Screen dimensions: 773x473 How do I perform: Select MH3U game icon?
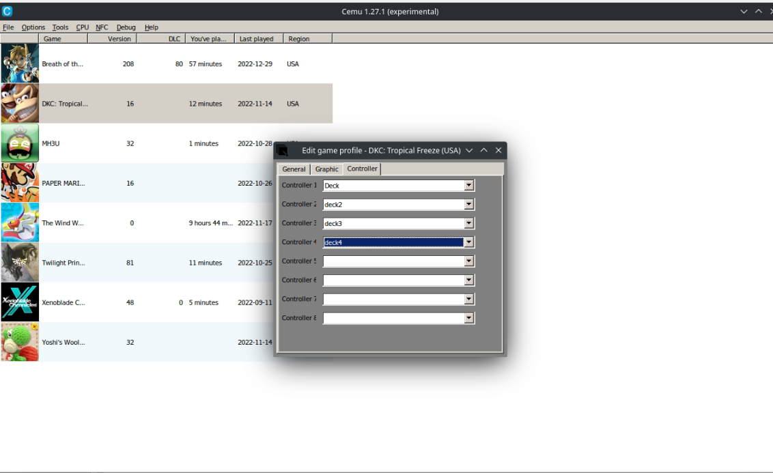point(20,143)
